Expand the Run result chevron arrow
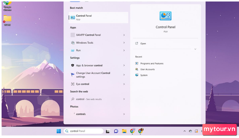The image size is (239, 138). coord(124,50)
